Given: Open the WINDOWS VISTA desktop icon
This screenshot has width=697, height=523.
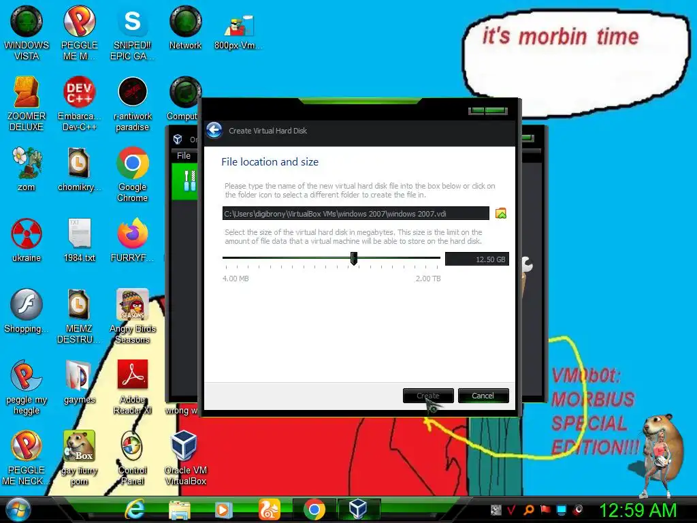Looking at the screenshot, I should pos(27,33).
